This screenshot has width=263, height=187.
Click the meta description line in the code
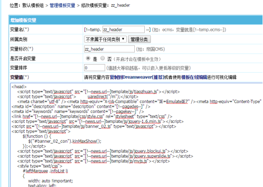tap(81, 106)
